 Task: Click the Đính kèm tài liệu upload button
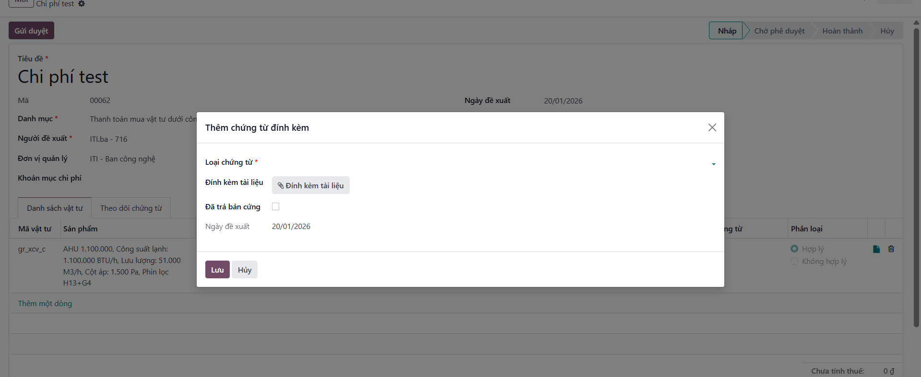point(311,185)
